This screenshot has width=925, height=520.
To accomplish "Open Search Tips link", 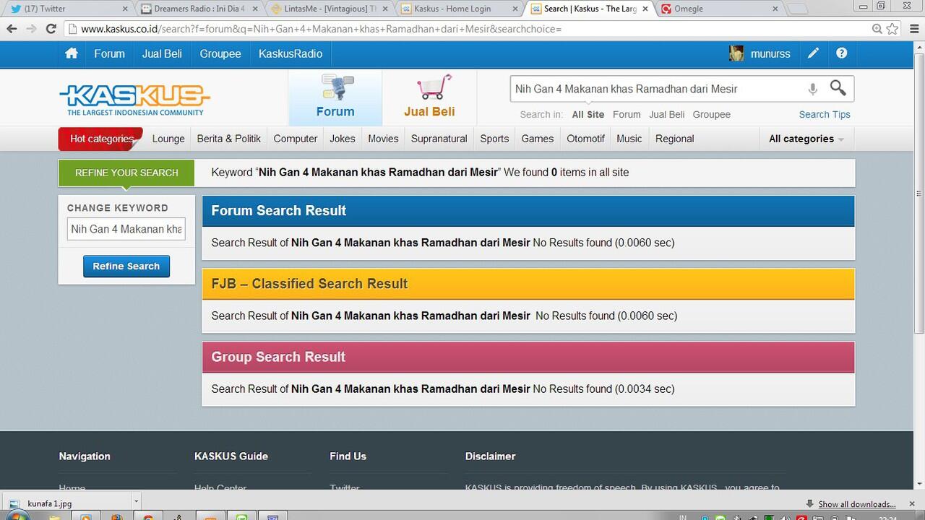I will pyautogui.click(x=825, y=114).
